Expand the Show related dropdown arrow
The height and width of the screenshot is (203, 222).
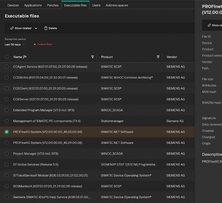(36, 28)
